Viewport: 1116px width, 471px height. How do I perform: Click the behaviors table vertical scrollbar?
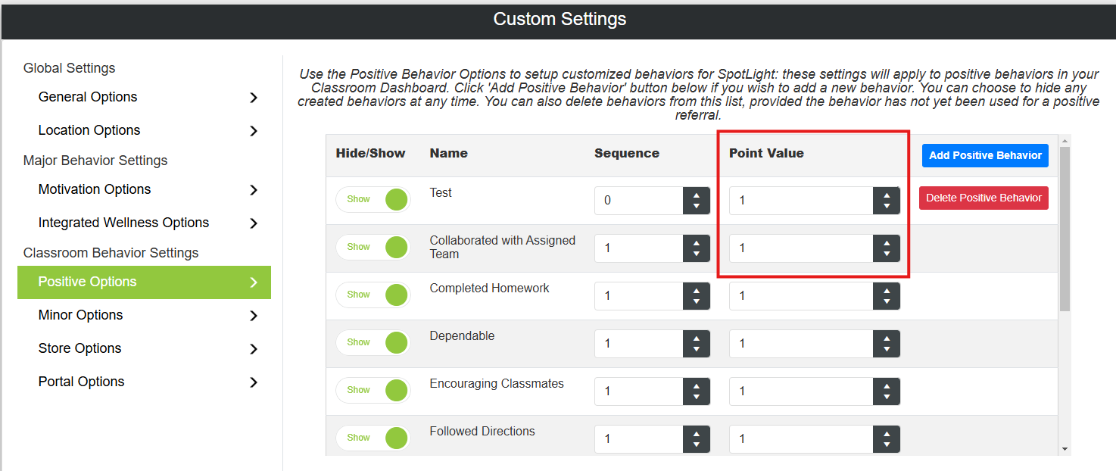1065,229
